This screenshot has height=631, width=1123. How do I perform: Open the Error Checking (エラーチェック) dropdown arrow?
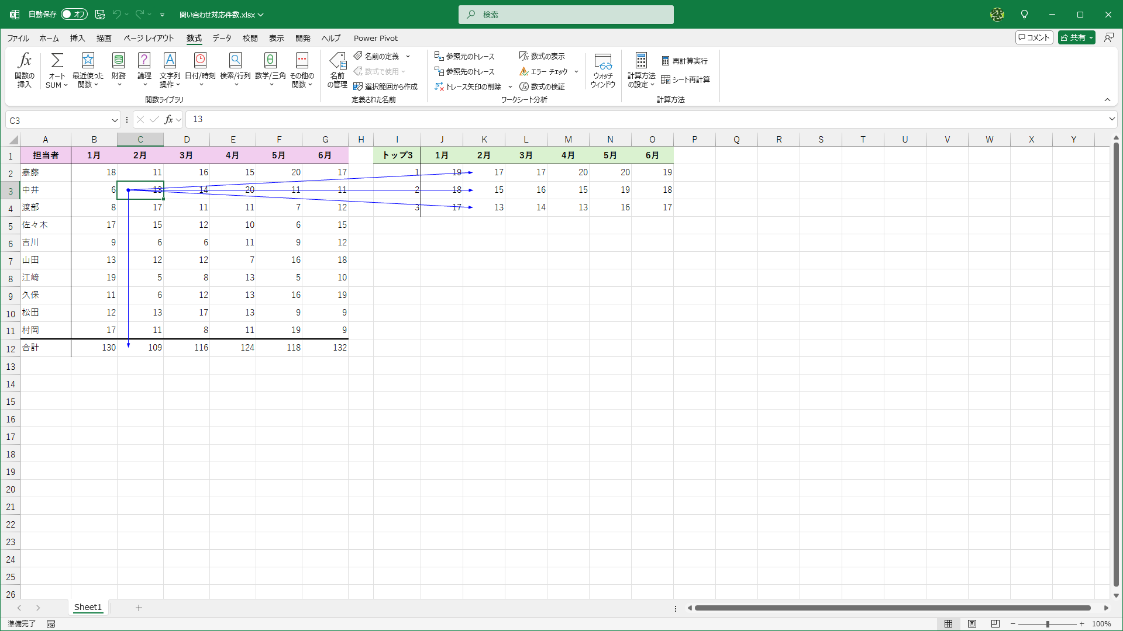(x=576, y=72)
